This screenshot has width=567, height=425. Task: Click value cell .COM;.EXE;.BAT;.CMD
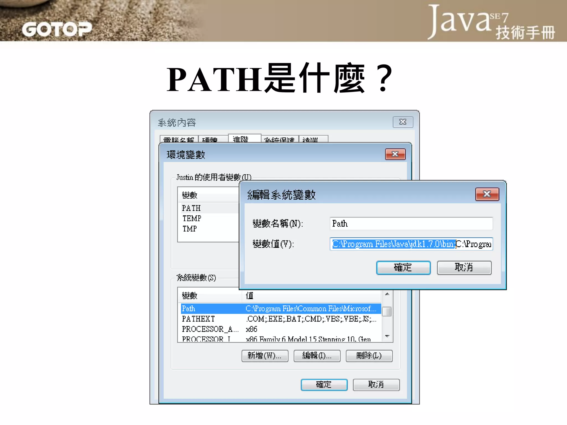(x=311, y=319)
